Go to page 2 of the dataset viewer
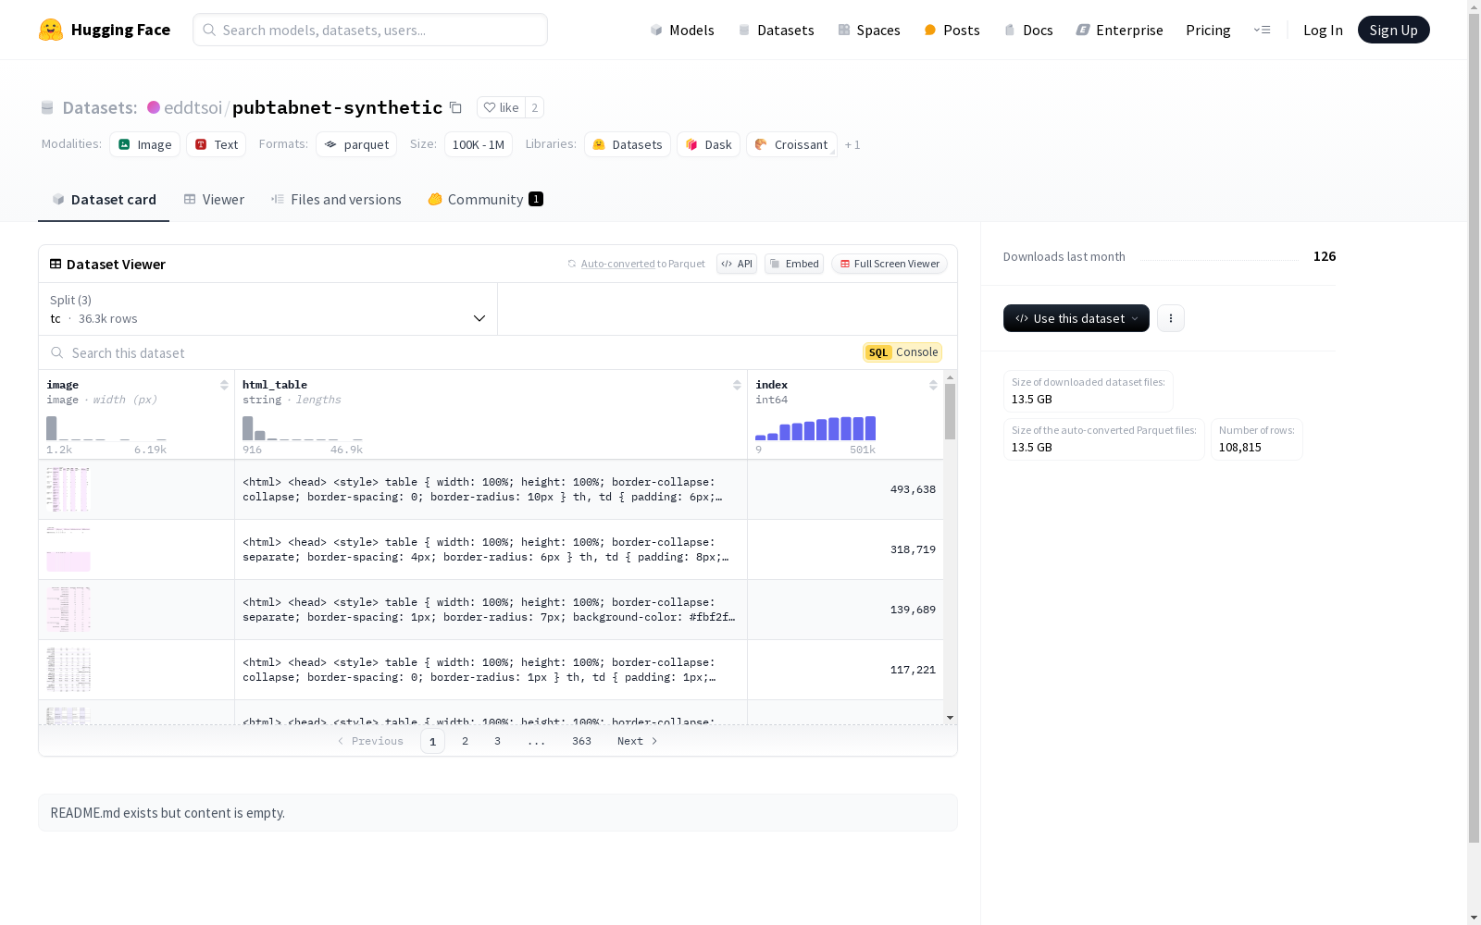This screenshot has height=925, width=1481. click(x=465, y=741)
